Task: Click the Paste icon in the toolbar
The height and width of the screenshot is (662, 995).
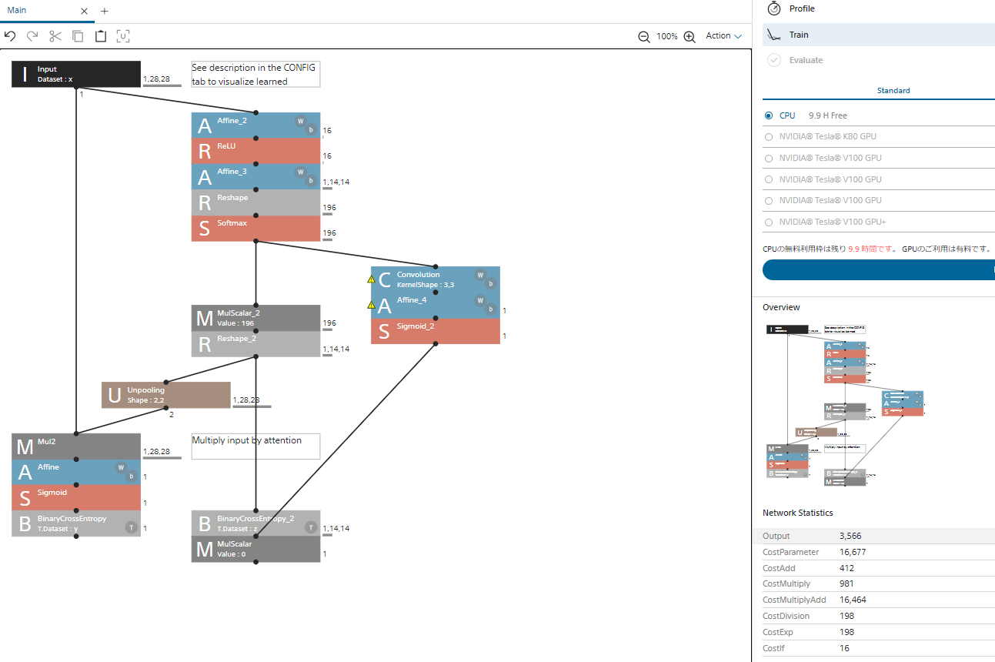Action: point(100,35)
